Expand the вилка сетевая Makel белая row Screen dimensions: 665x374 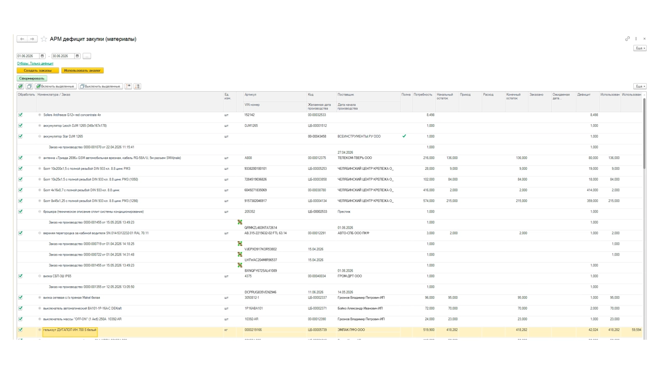(x=40, y=298)
